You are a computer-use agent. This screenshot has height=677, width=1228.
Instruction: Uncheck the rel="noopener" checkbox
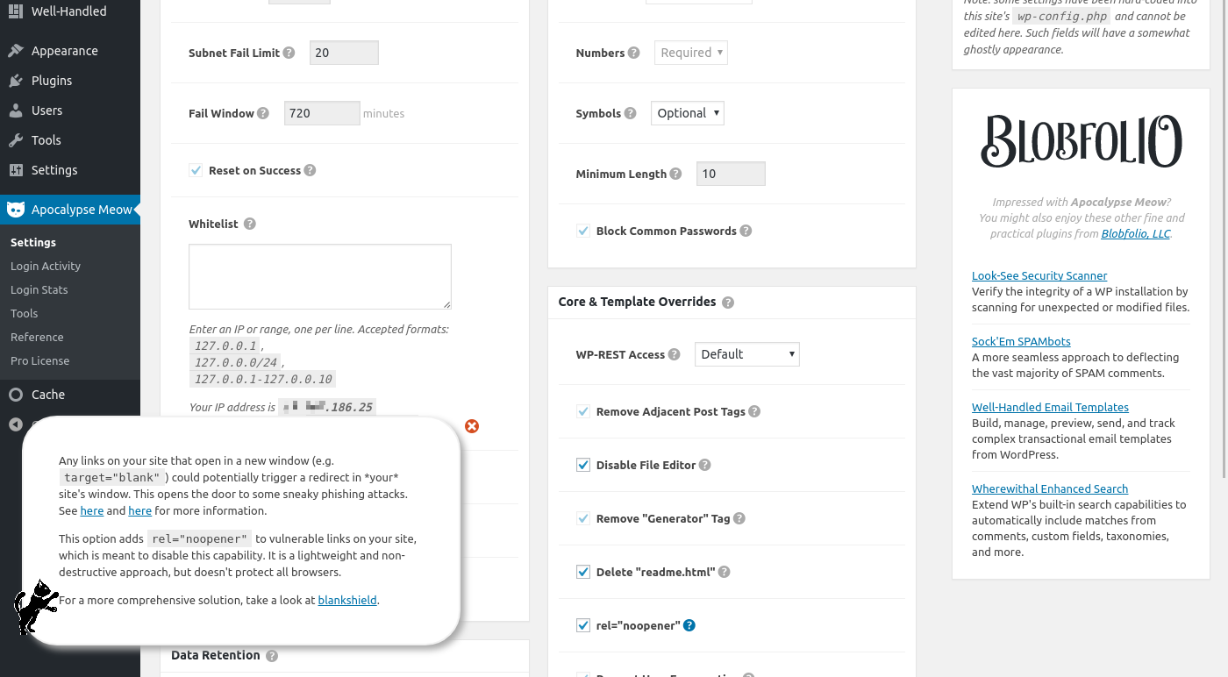pyautogui.click(x=583, y=625)
